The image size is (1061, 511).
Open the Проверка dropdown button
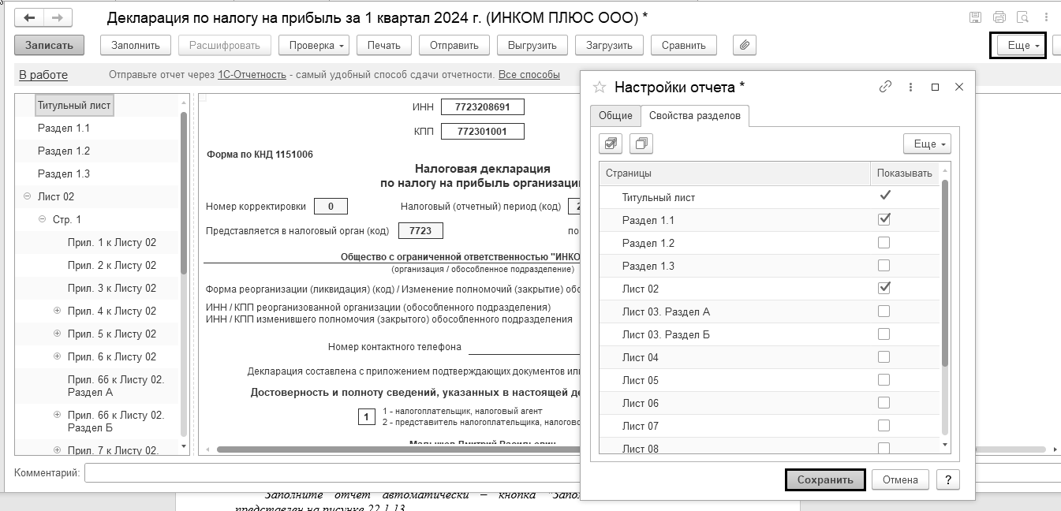[314, 45]
